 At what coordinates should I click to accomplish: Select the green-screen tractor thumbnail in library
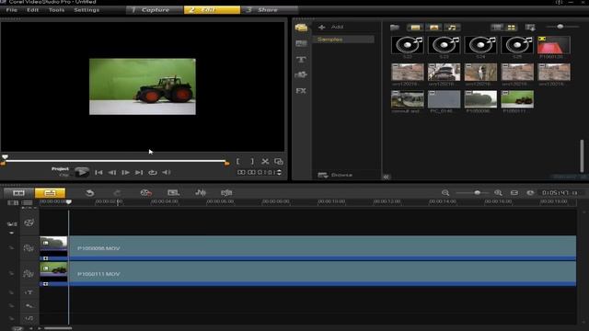point(517,99)
